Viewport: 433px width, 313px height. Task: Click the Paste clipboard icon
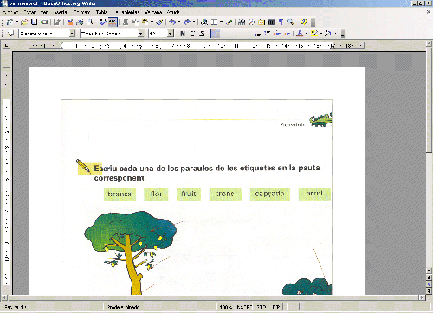[145, 22]
